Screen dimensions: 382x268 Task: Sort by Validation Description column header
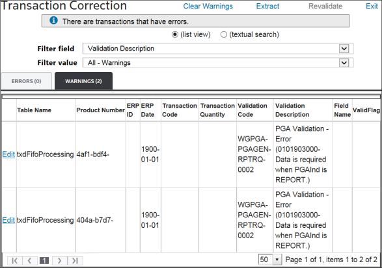point(292,110)
